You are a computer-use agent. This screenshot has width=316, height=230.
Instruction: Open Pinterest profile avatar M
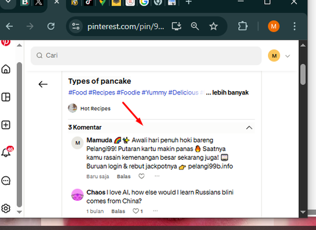pyautogui.click(x=274, y=56)
